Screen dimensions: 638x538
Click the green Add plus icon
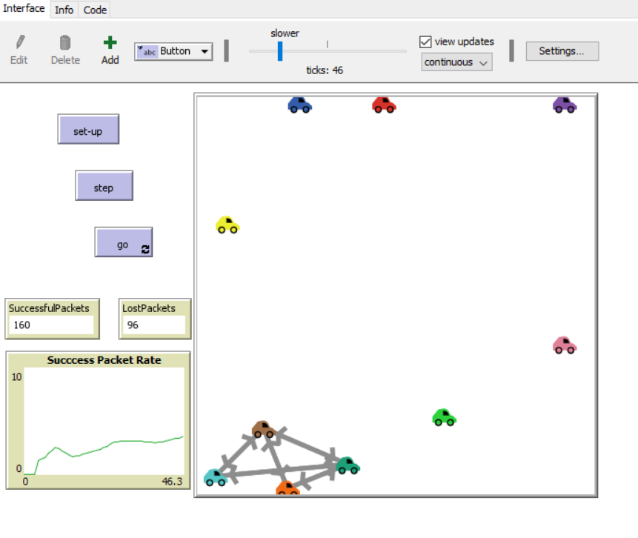[110, 43]
